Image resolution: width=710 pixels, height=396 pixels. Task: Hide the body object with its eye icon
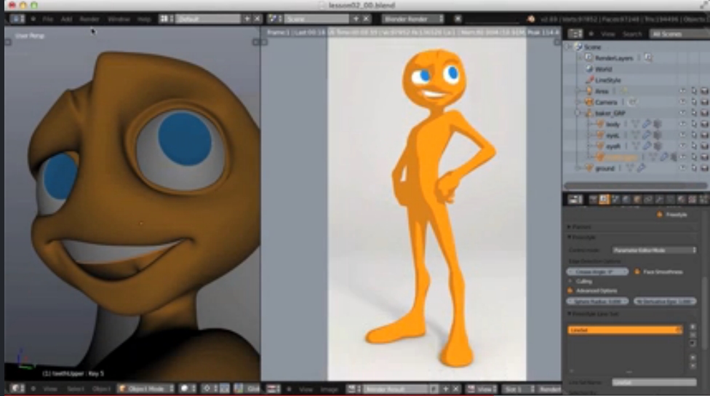(682, 124)
